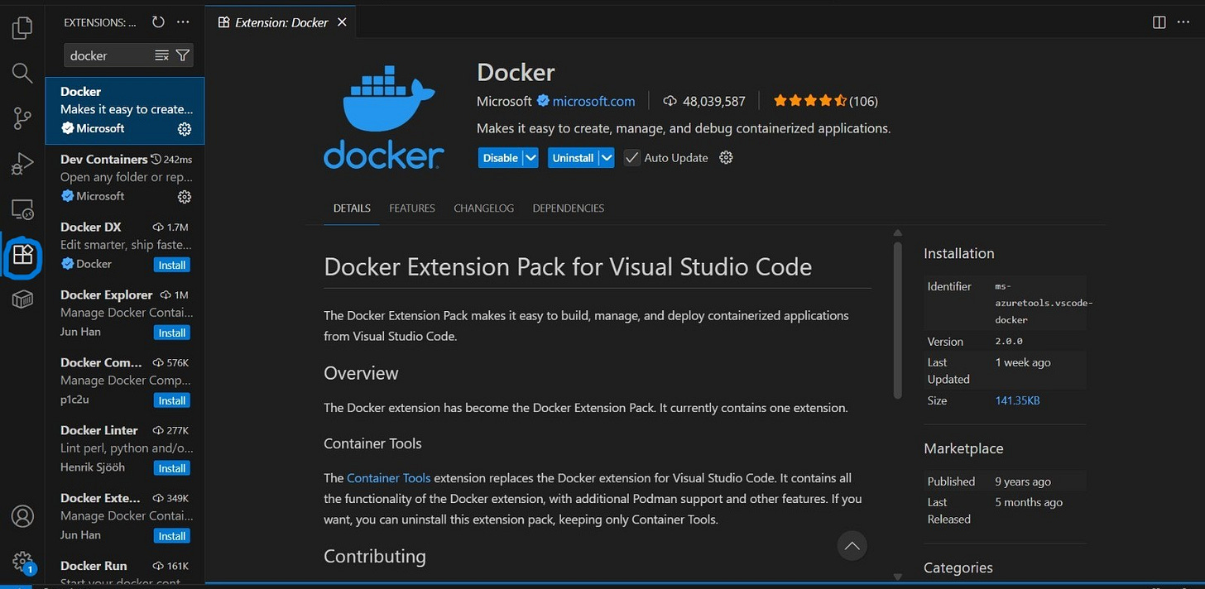Refresh the extensions list

158,22
